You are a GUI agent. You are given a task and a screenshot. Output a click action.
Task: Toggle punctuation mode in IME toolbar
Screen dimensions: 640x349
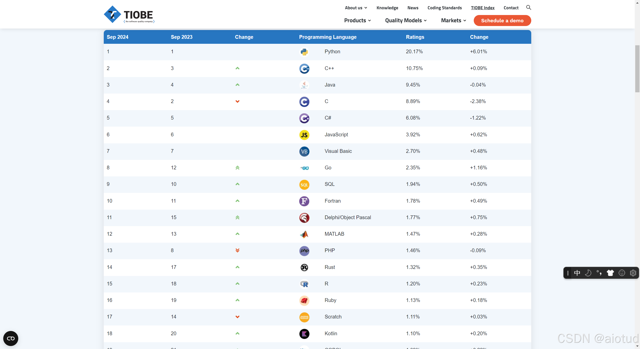[599, 273]
